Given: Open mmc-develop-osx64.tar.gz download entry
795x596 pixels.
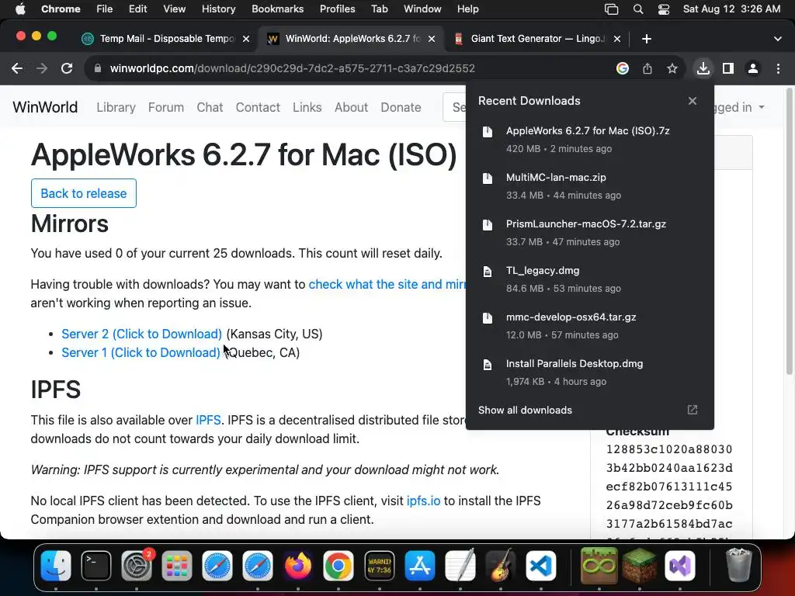Looking at the screenshot, I should tap(589, 326).
